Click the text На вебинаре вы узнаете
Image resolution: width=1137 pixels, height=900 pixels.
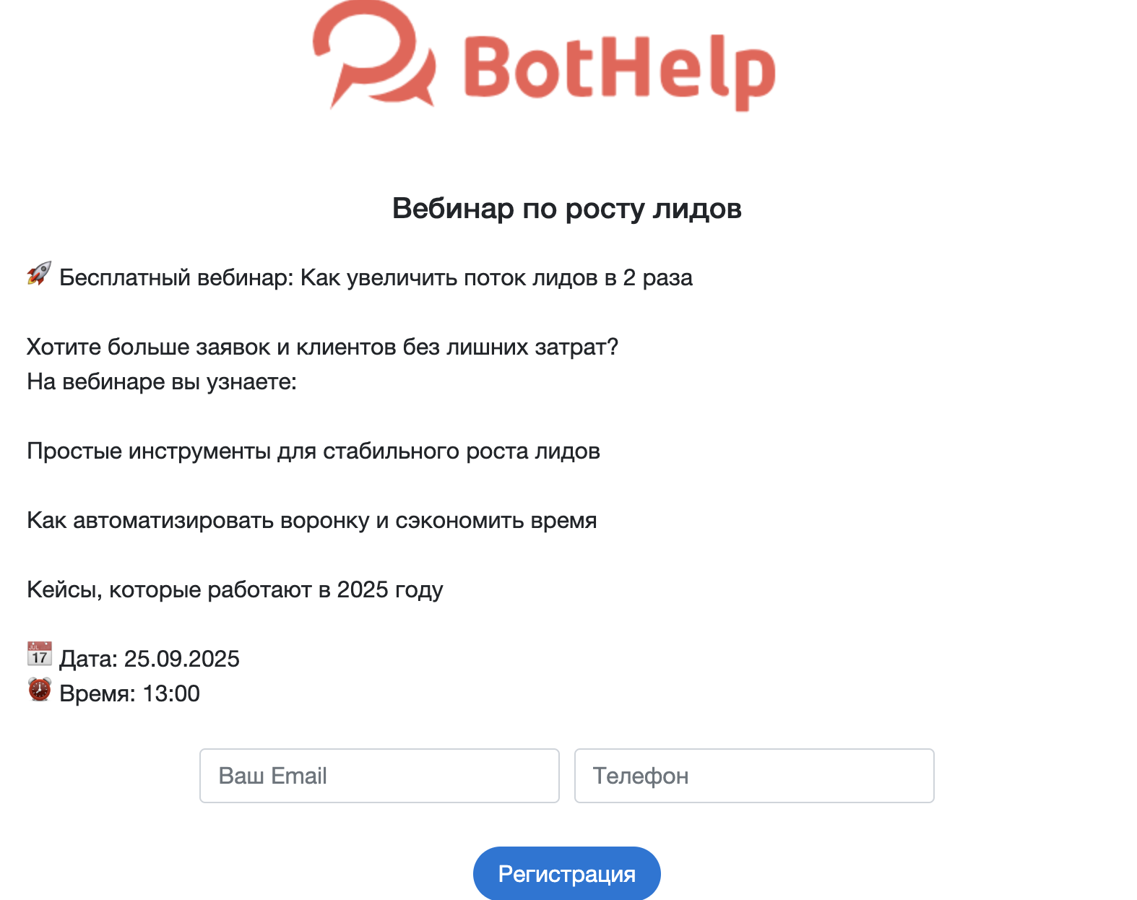162,382
